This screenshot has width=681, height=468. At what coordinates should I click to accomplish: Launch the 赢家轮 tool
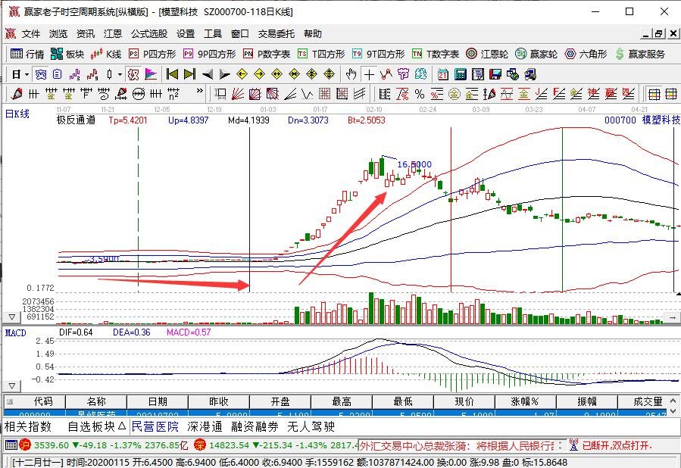click(x=536, y=54)
